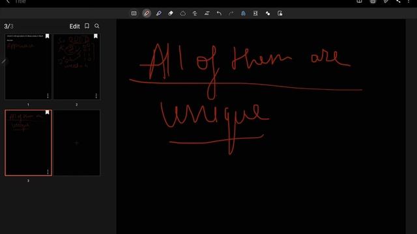
Task: Click the note Title field
Action: point(20,1)
